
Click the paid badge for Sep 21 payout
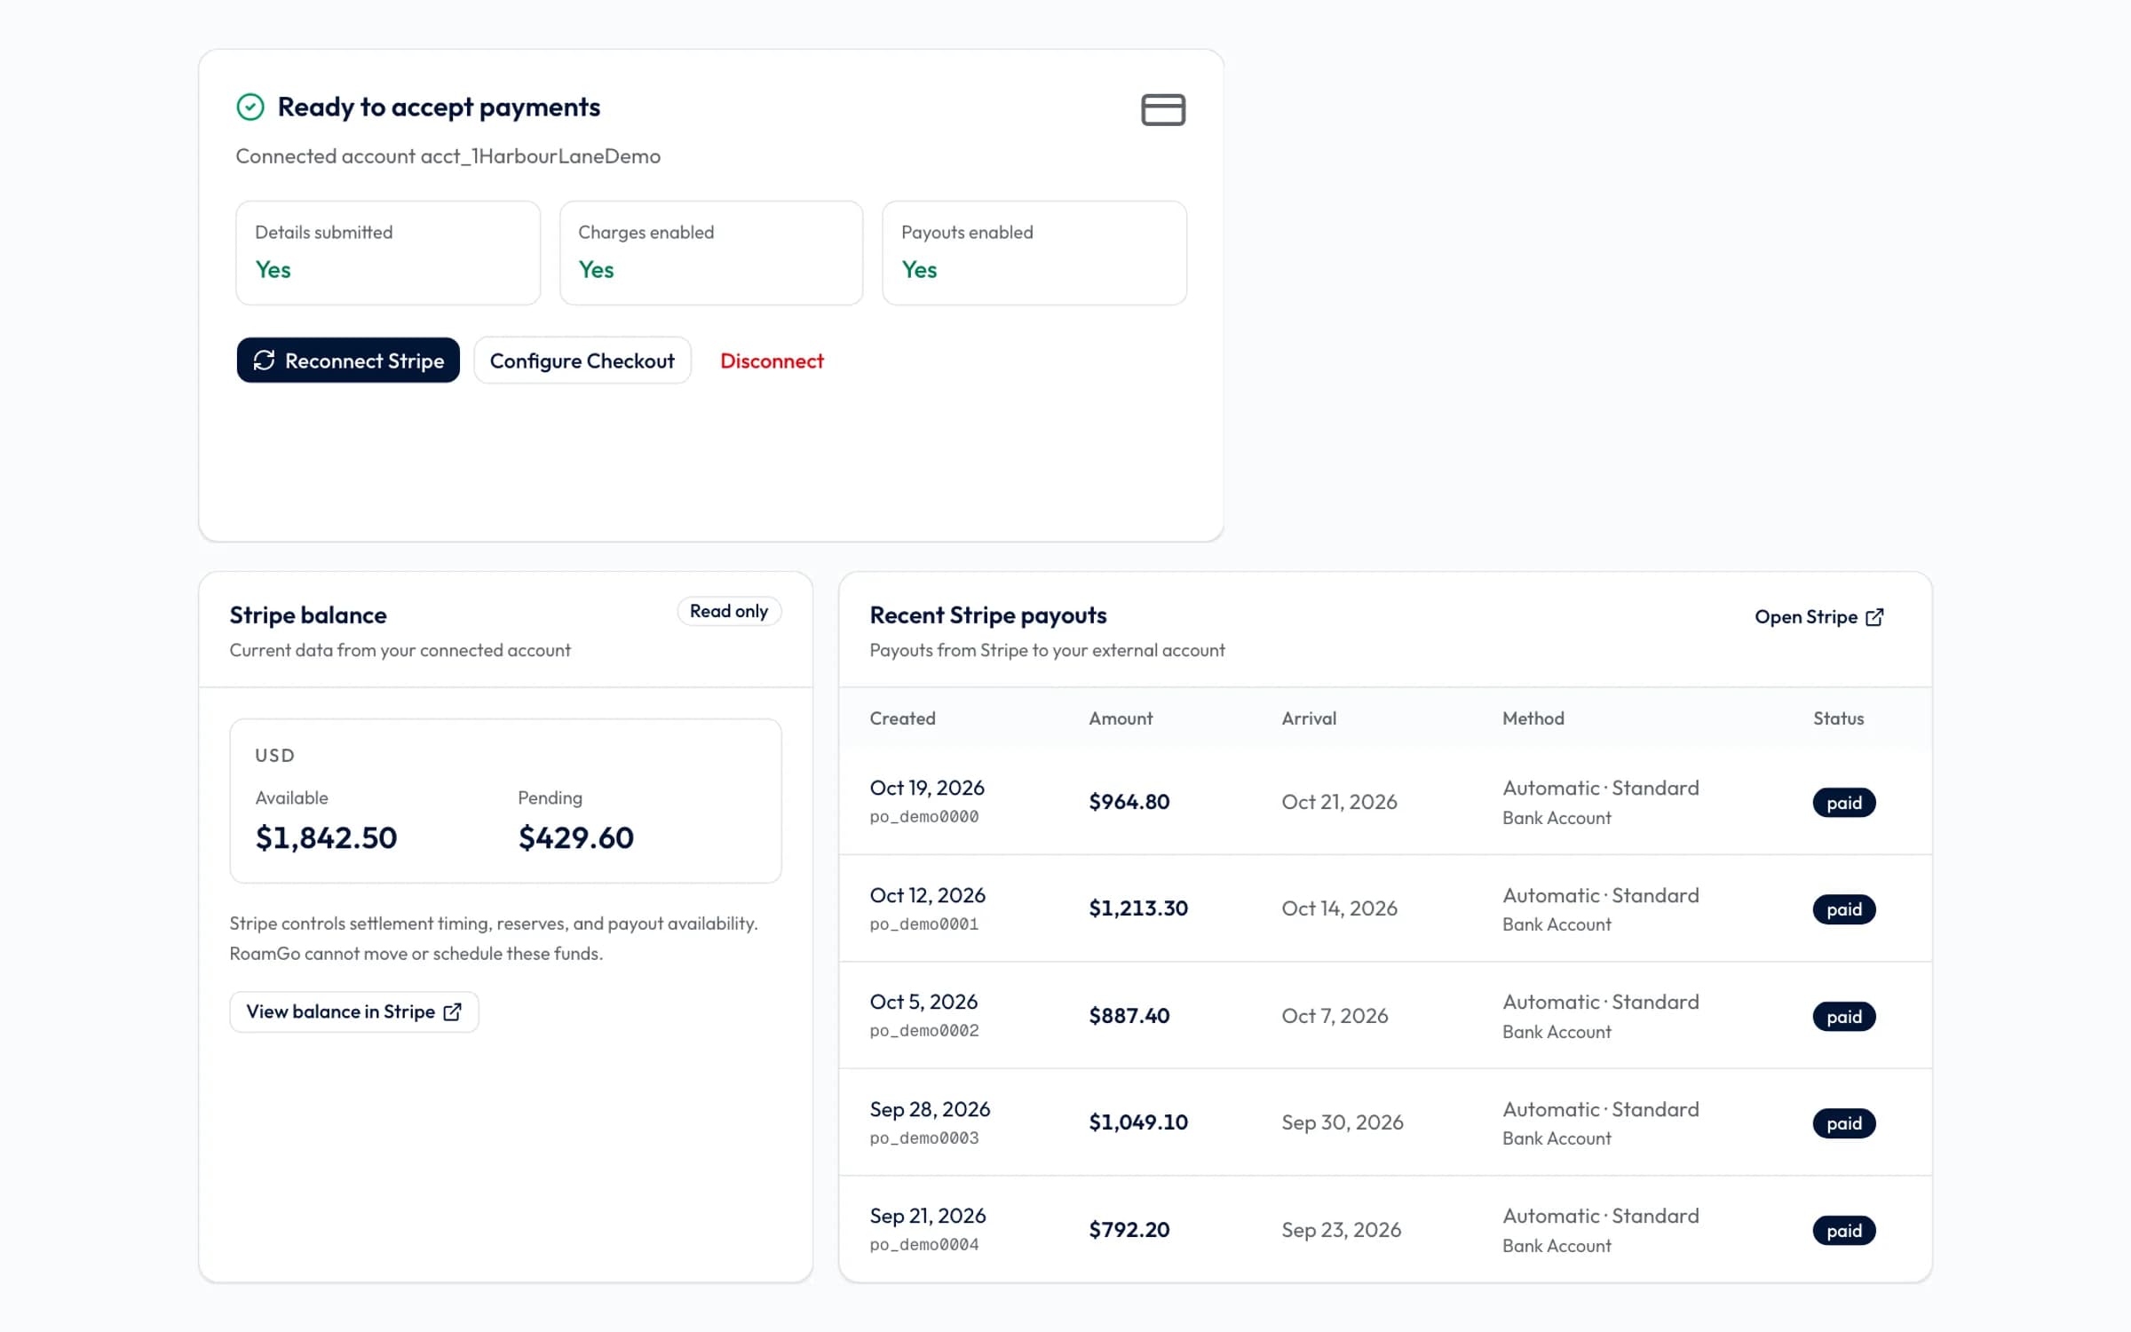point(1844,1231)
